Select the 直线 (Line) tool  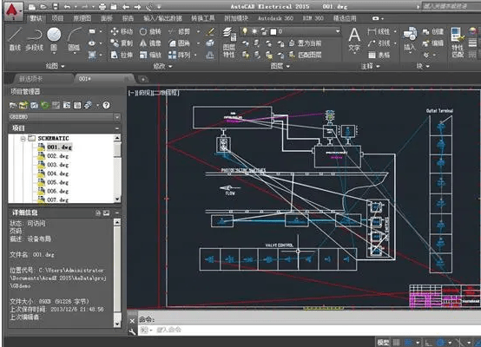pos(15,39)
